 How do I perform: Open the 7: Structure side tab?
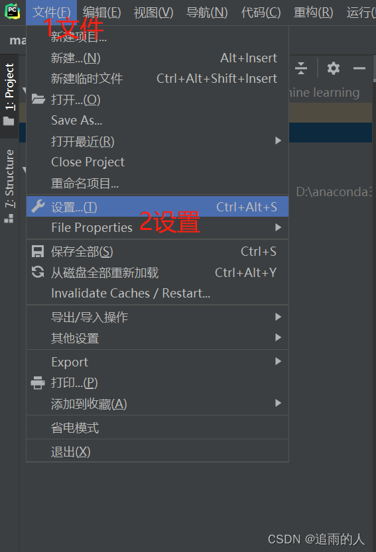pyautogui.click(x=9, y=187)
